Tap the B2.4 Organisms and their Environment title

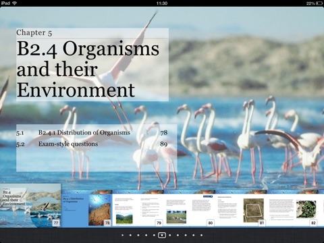88,69
